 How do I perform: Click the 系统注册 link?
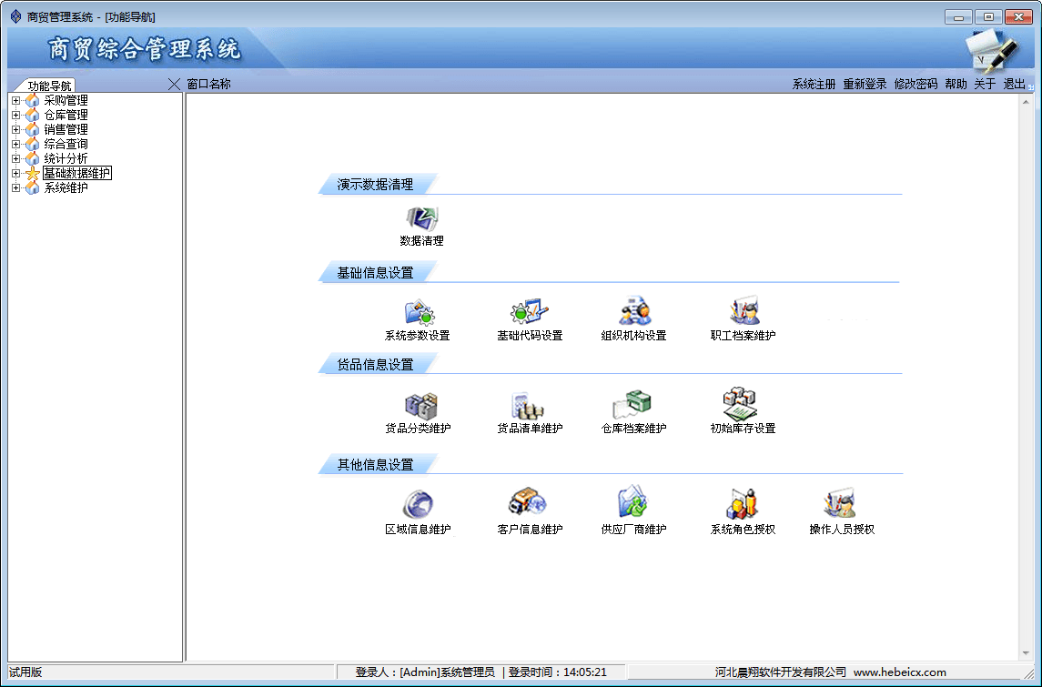[814, 84]
